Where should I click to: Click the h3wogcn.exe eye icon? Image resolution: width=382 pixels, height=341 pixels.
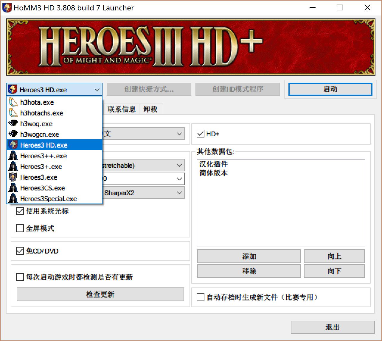coord(13,134)
